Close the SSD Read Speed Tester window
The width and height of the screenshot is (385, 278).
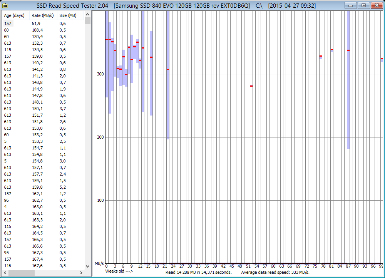pos(377,5)
